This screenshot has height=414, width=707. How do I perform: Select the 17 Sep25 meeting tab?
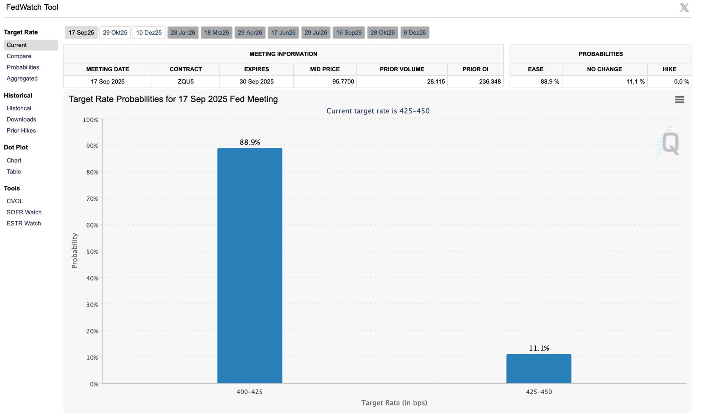81,32
